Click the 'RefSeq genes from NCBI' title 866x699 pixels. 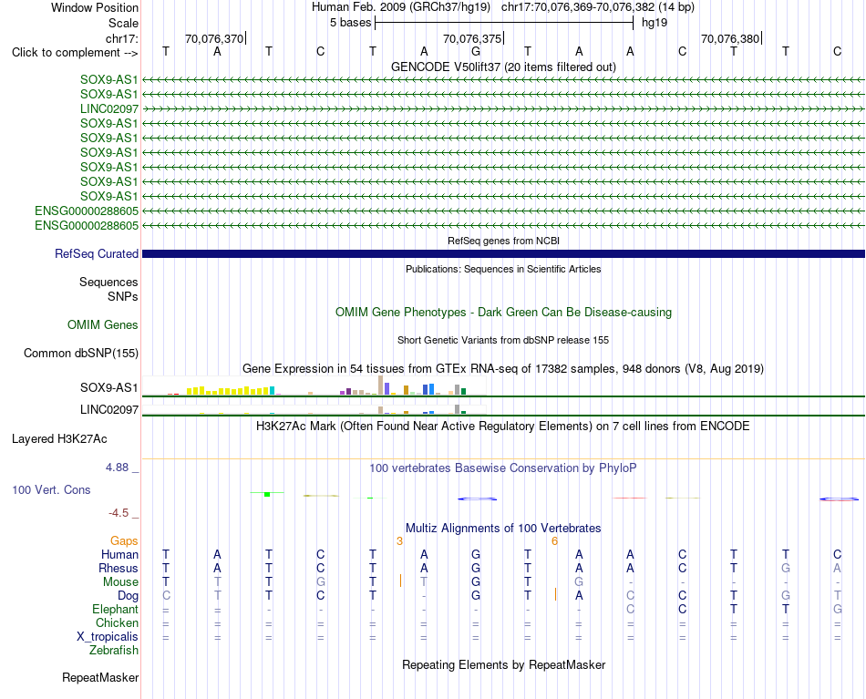(503, 241)
